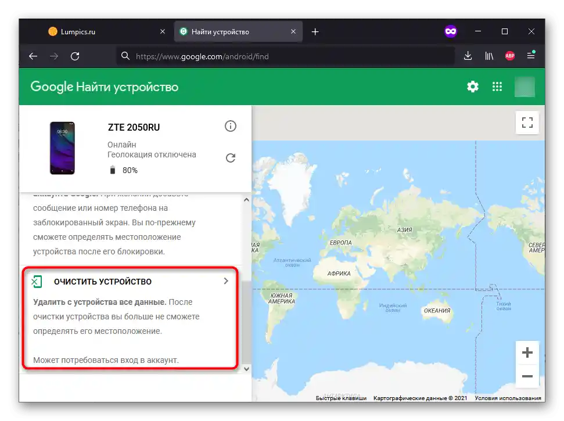564x421 pixels.
Task: Click the panel scroll down arrow
Action: click(246, 369)
